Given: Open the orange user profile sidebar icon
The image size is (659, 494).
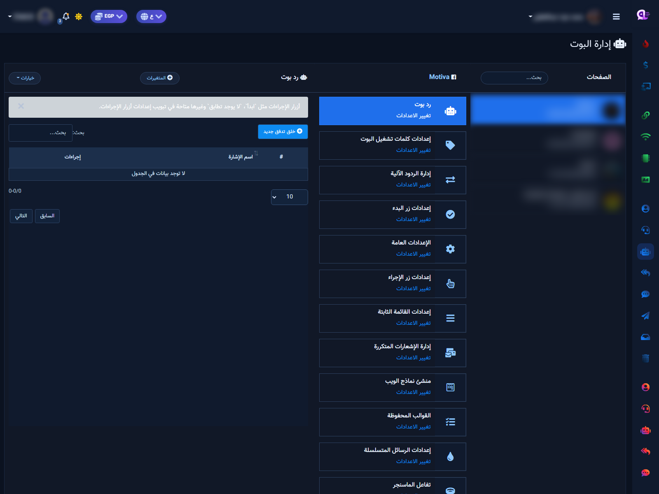Looking at the screenshot, I should (645, 387).
